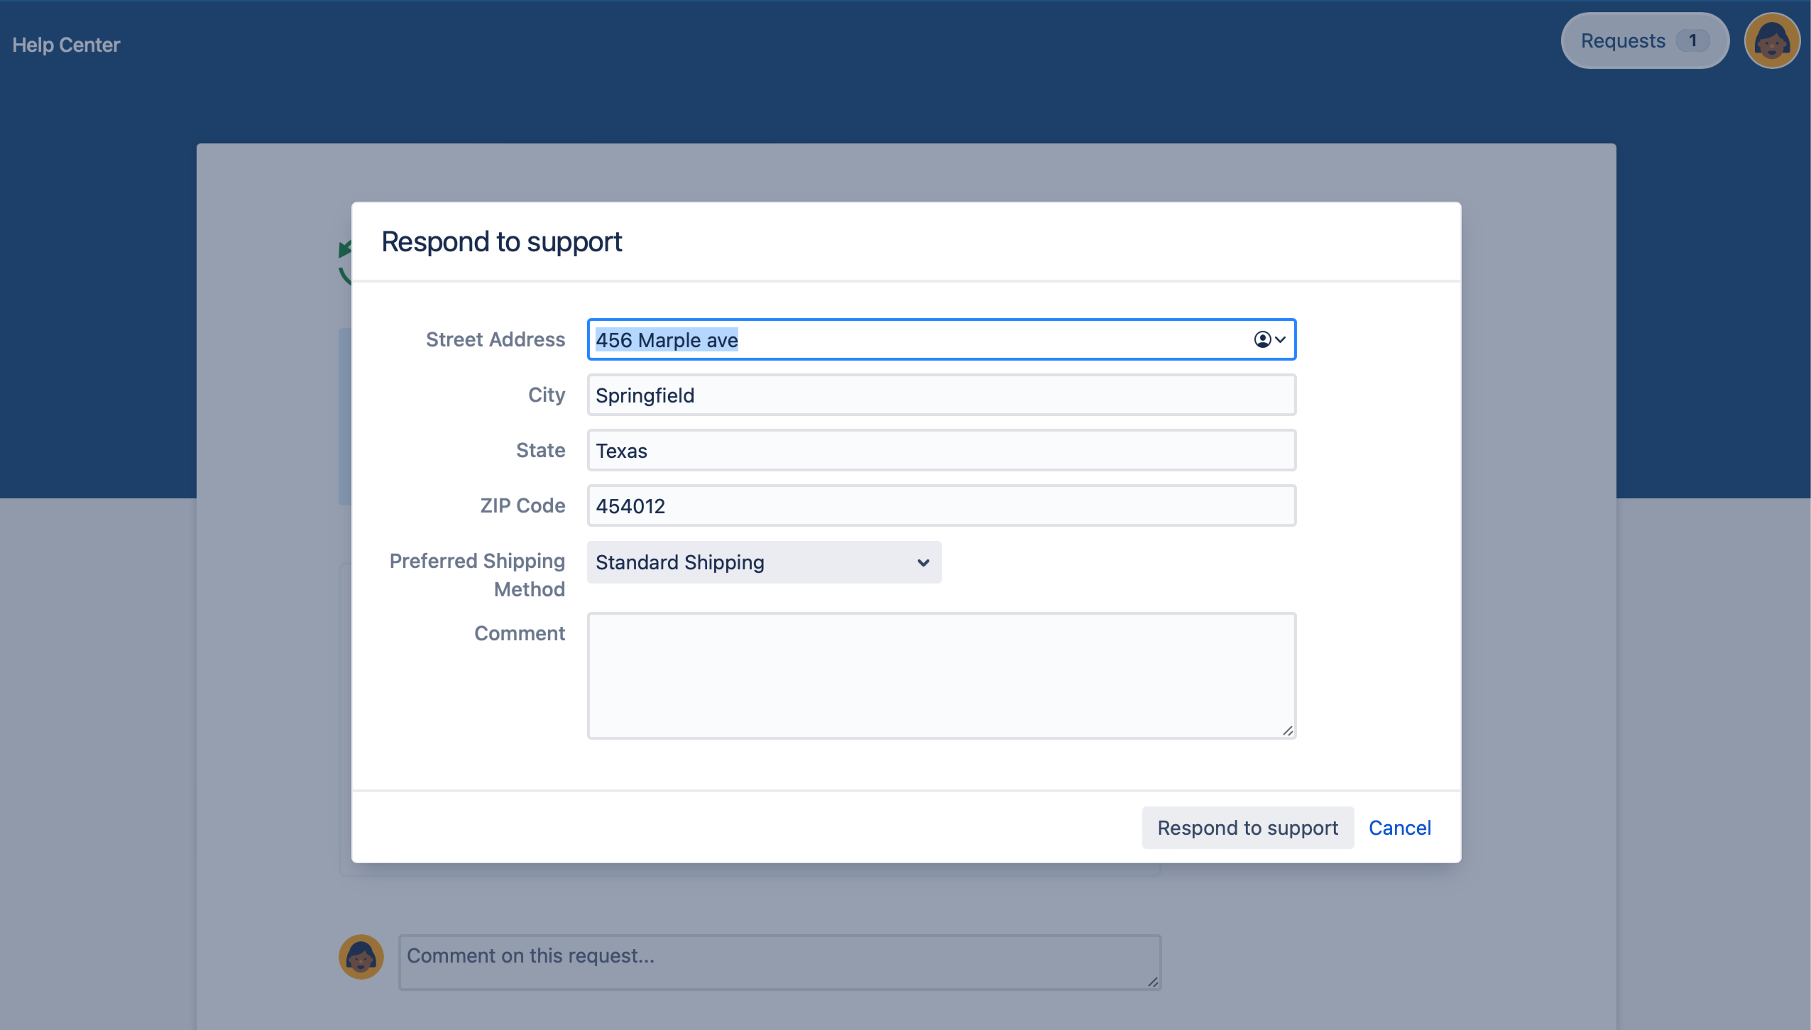Click the chevron arrow on Standard Shipping
This screenshot has height=1030, width=1811.
pos(923,563)
